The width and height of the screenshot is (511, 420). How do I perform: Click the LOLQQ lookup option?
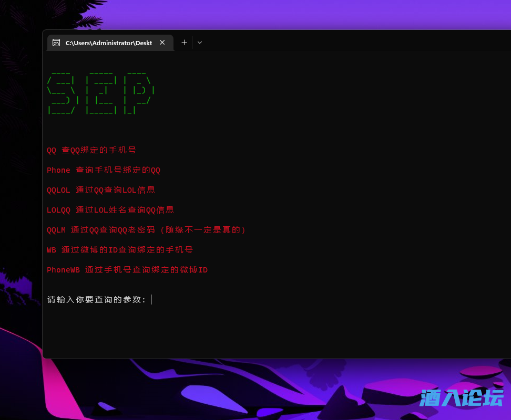coord(110,210)
